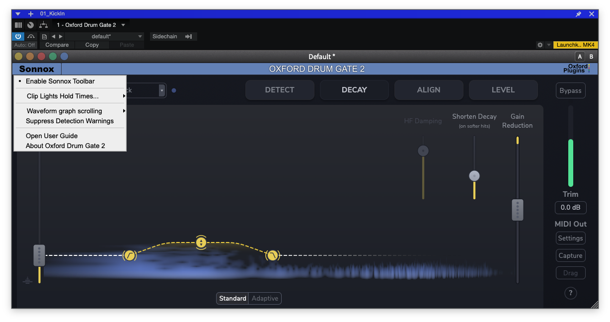Toggle Enable Sonnox Toolbar menu item

coord(70,81)
